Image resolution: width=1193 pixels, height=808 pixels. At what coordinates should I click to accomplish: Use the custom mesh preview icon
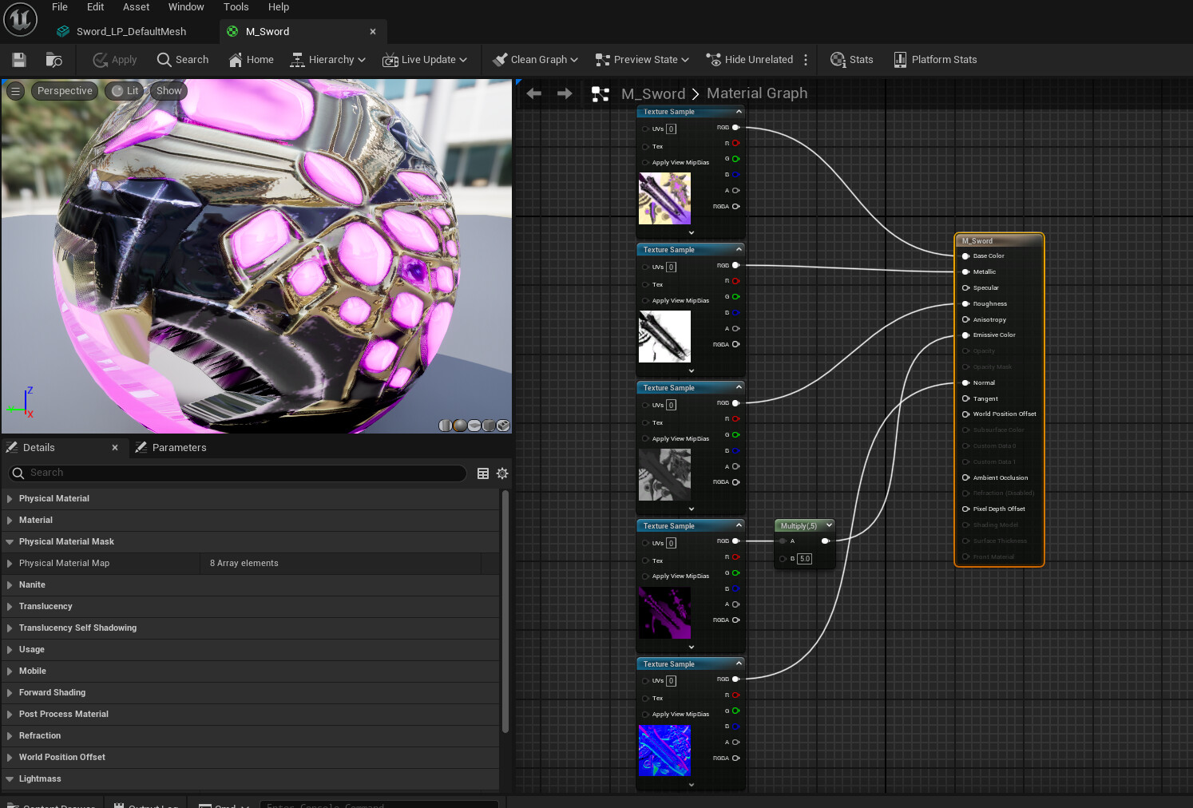pyautogui.click(x=503, y=426)
